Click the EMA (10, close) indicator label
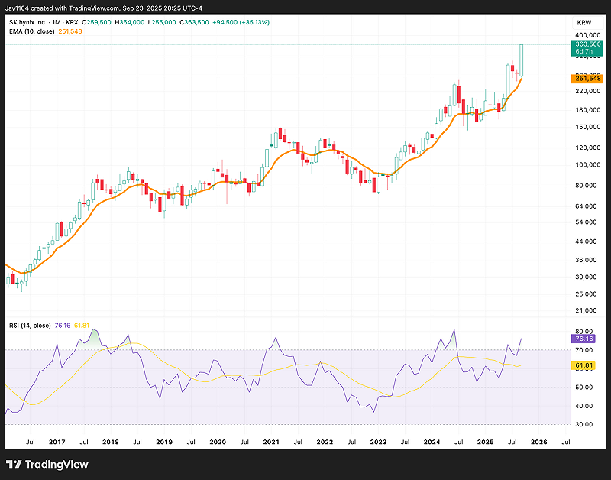The image size is (611, 480). pyautogui.click(x=31, y=31)
